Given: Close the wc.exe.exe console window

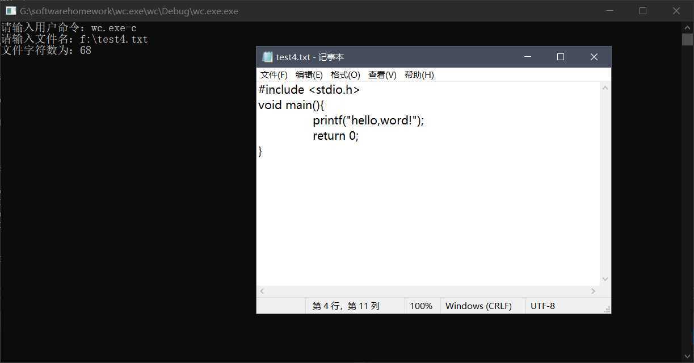Looking at the screenshot, I should tap(676, 11).
